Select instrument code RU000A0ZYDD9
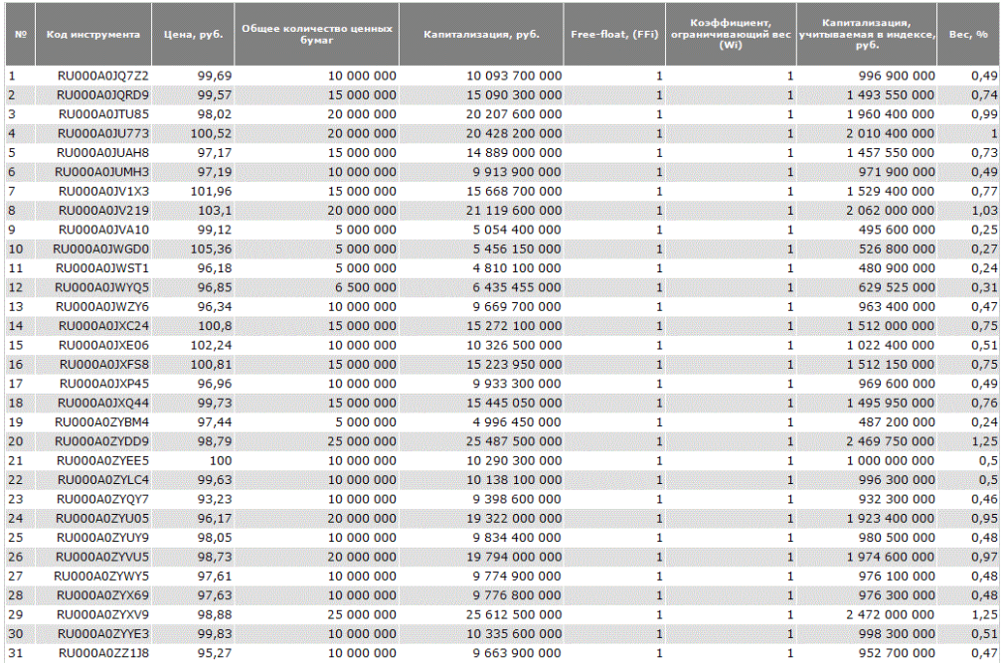Image resolution: width=1003 pixels, height=663 pixels. point(101,440)
